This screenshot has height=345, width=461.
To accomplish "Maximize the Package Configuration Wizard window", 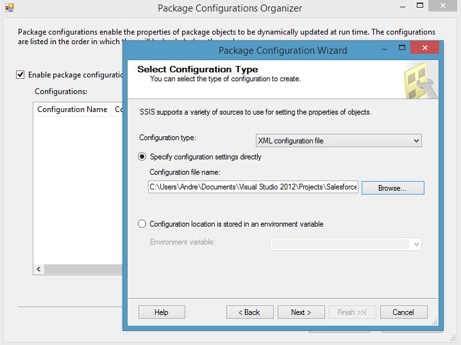I will tap(401, 49).
